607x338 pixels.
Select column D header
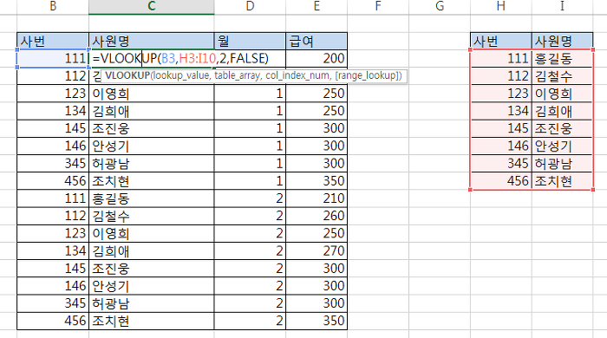[250, 7]
